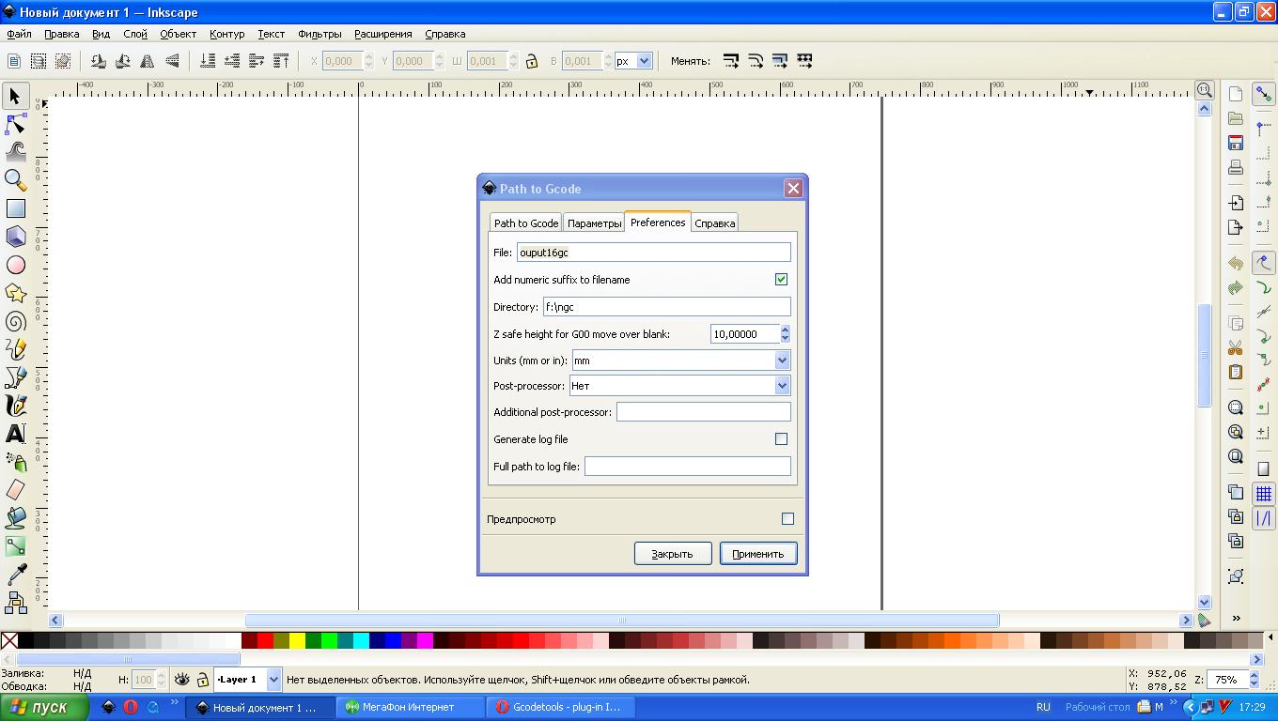Switch to the Path to Gcode tab

click(526, 223)
